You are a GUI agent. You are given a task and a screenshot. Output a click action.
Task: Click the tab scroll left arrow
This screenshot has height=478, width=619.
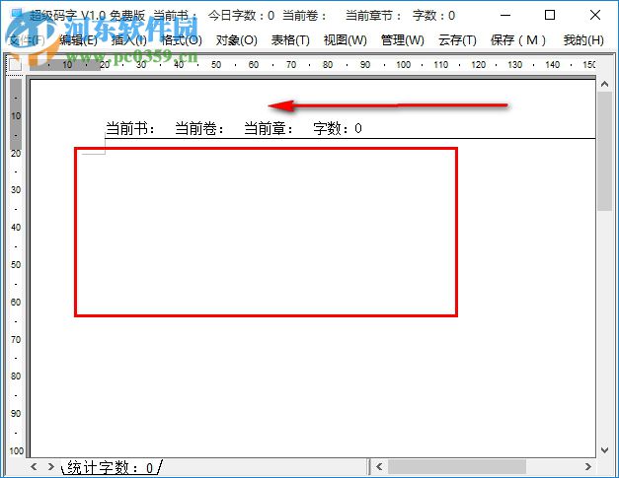[x=34, y=467]
